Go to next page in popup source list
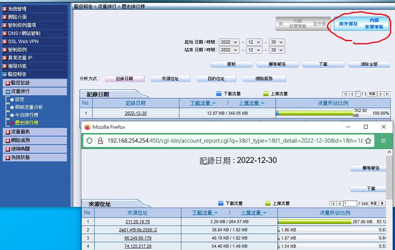395x250 pixels. click(383, 203)
